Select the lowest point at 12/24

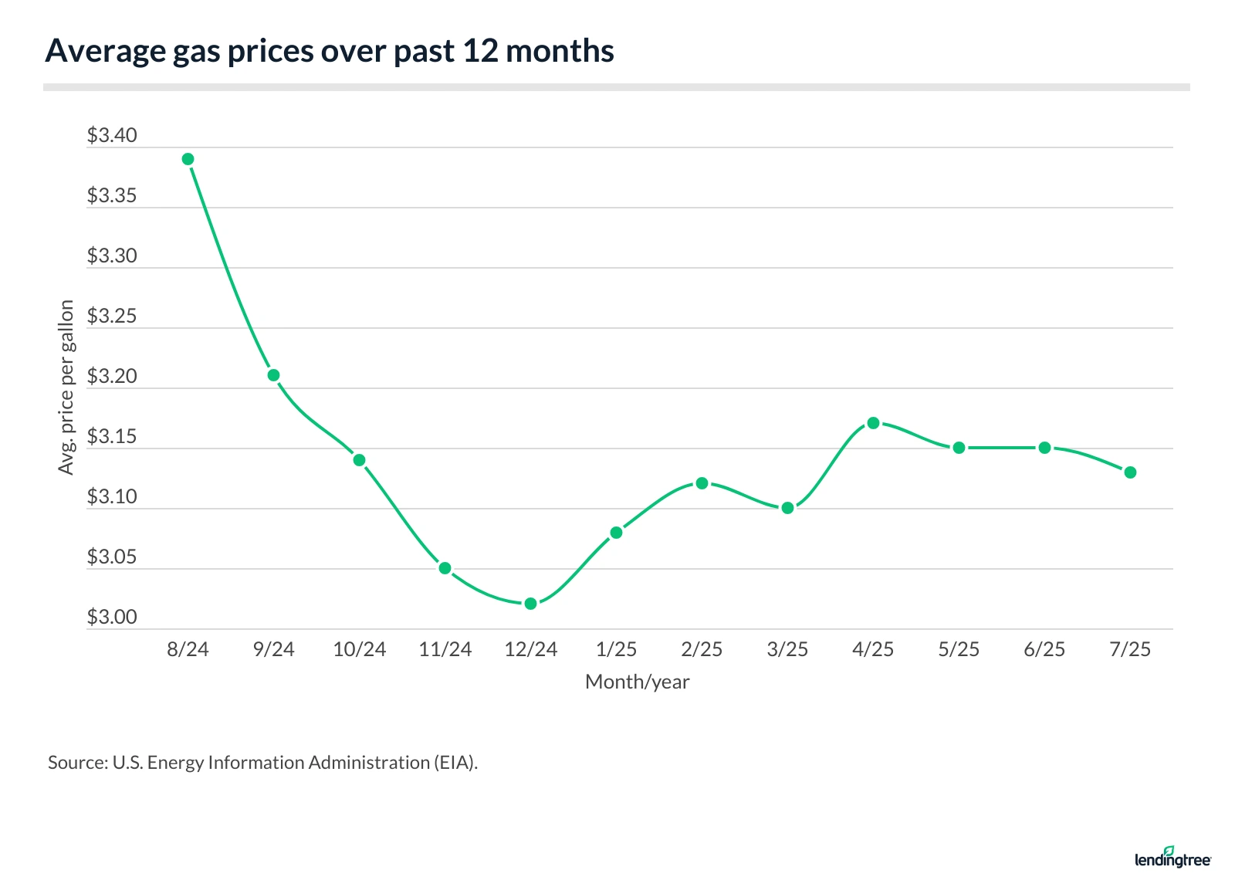pos(530,604)
